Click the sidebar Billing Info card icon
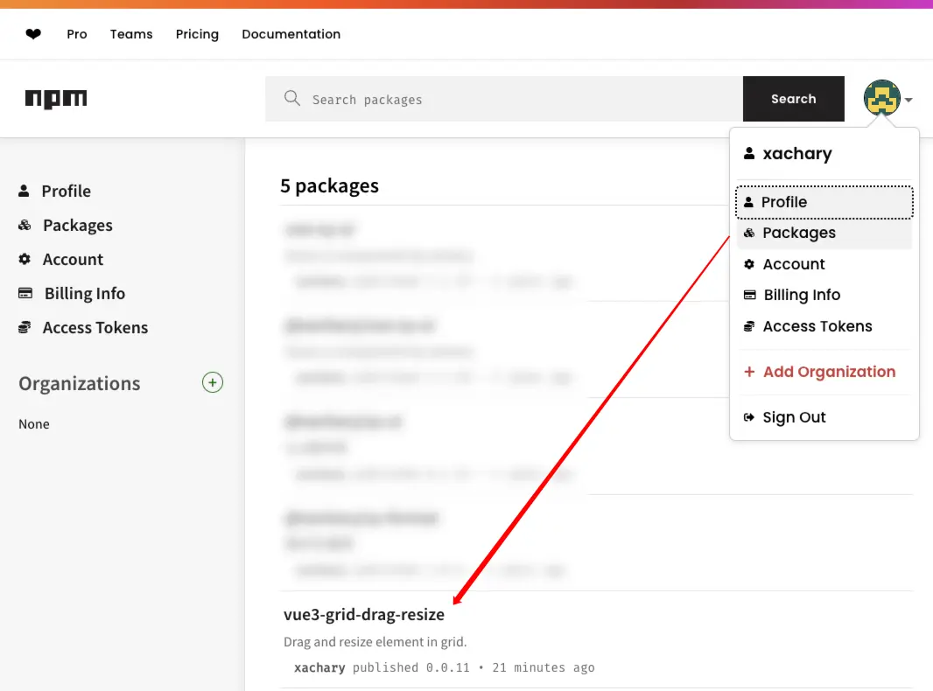This screenshot has width=933, height=691. pos(25,293)
